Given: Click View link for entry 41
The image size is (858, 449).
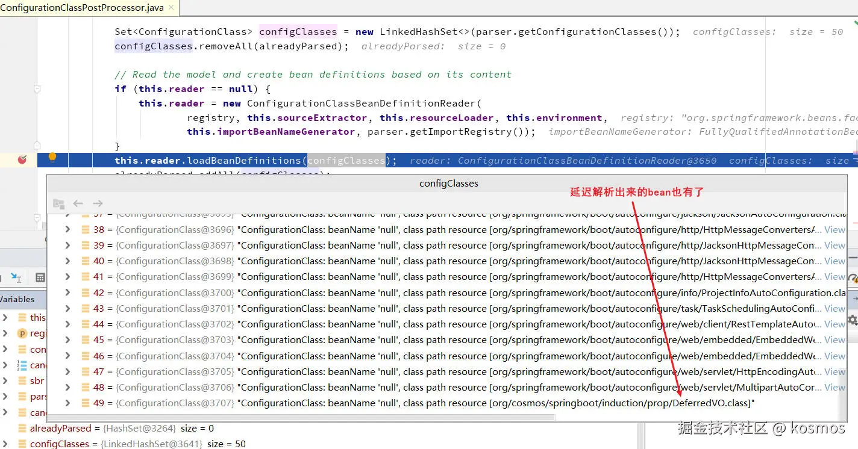Looking at the screenshot, I should [x=835, y=276].
